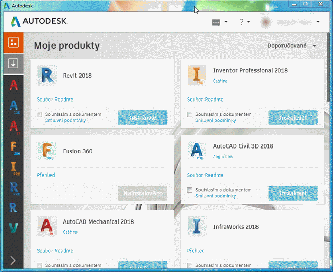Select the AutoCAD LT sidebar icon
This screenshot has width=333, height=272.
click(14, 127)
